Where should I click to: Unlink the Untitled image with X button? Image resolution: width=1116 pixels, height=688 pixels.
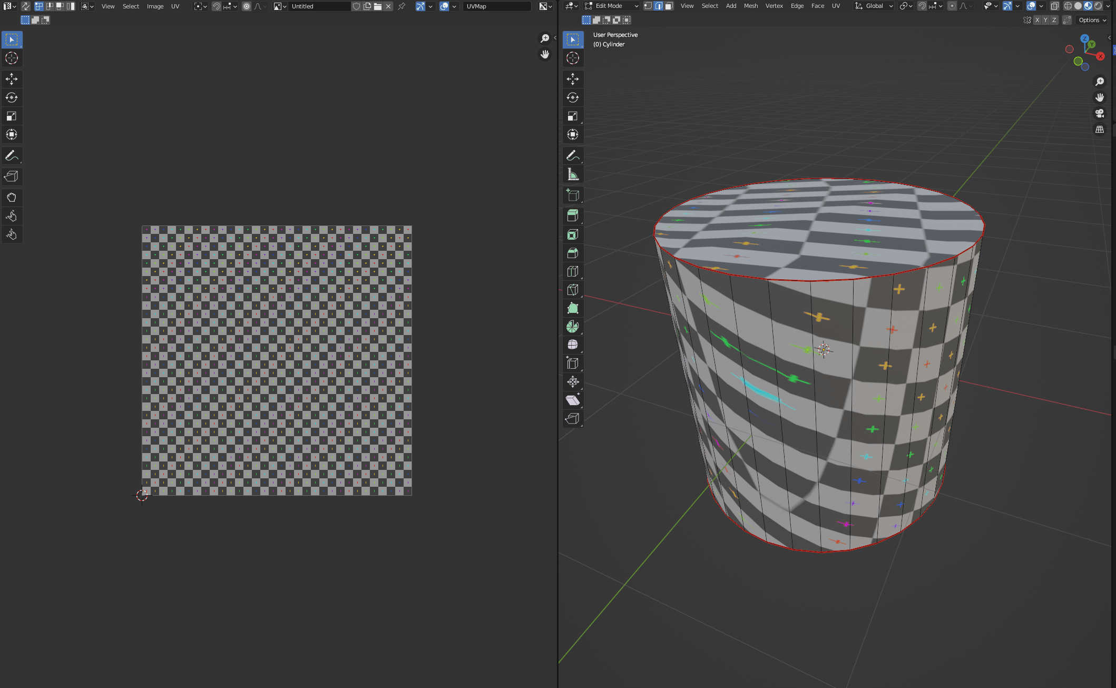tap(388, 6)
